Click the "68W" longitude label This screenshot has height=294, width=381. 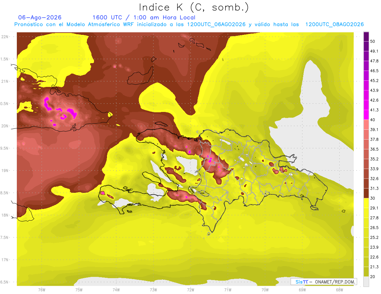339,290
